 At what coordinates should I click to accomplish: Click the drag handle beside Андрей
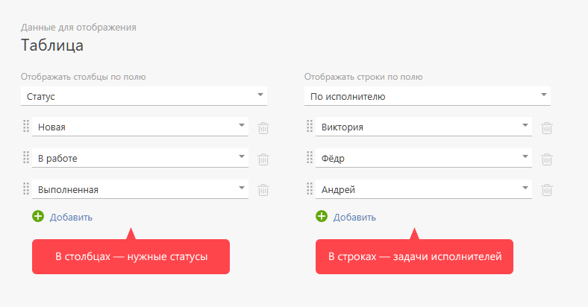coord(310,189)
